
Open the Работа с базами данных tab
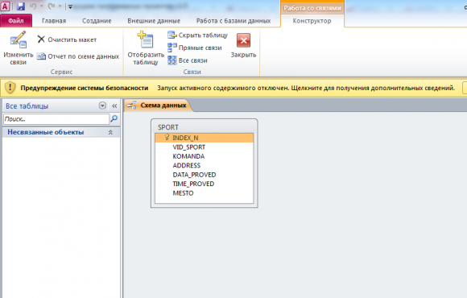pos(233,21)
